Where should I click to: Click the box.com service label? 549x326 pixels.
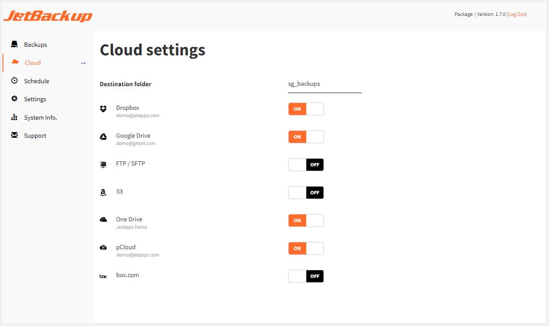coord(128,275)
